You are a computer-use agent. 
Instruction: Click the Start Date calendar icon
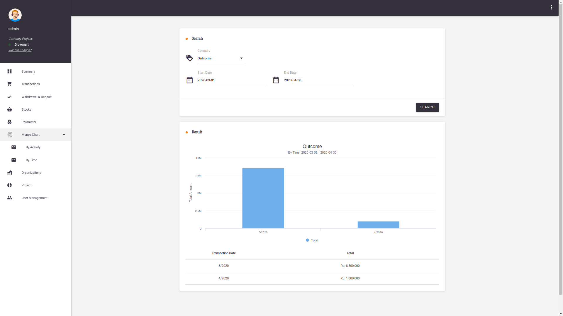[189, 80]
